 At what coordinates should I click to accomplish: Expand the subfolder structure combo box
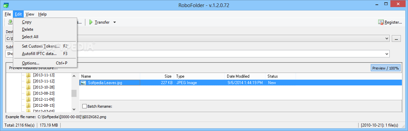[x=387, y=54]
